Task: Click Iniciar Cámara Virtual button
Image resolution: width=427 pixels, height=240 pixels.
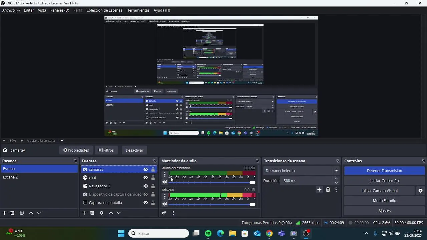Action: tap(379, 191)
